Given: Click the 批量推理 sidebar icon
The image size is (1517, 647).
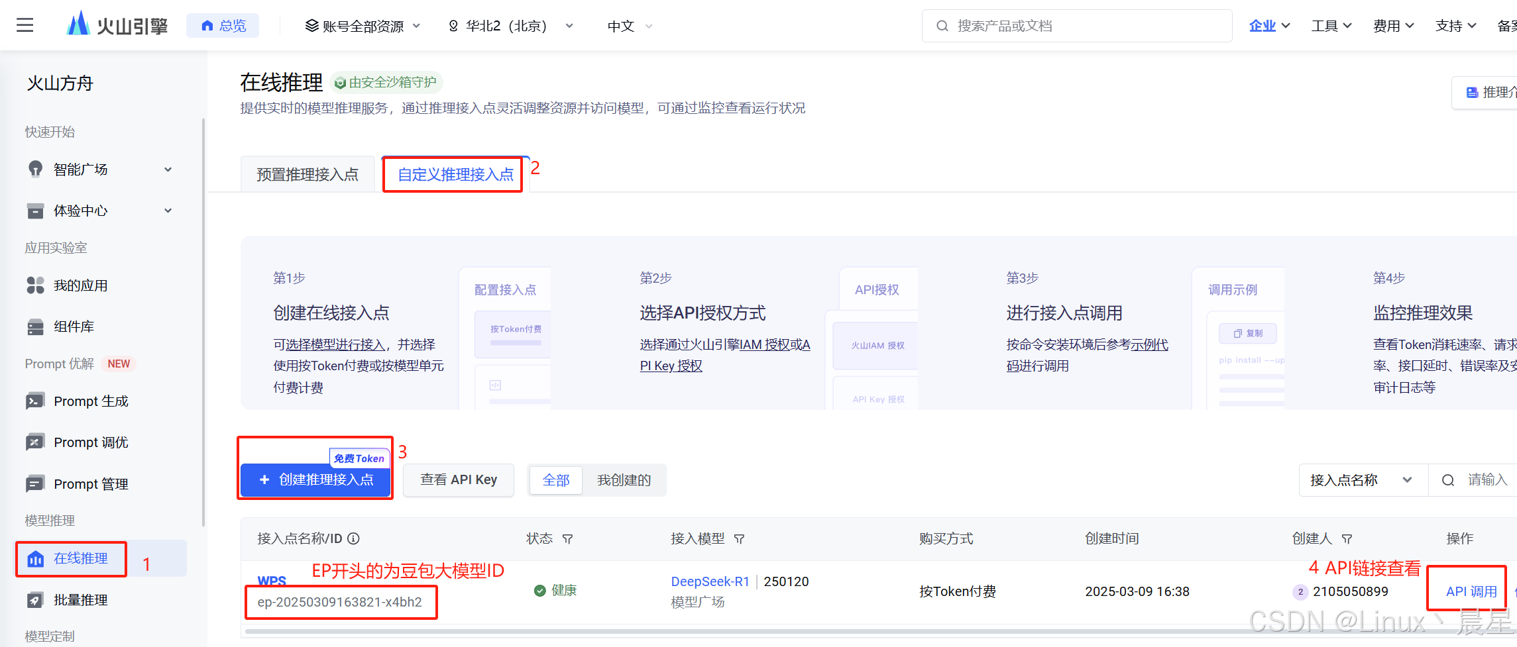Looking at the screenshot, I should [x=35, y=600].
